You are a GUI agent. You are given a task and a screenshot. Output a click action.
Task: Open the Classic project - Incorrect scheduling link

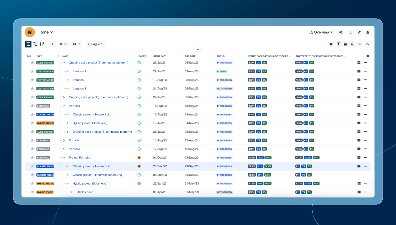tap(97, 175)
